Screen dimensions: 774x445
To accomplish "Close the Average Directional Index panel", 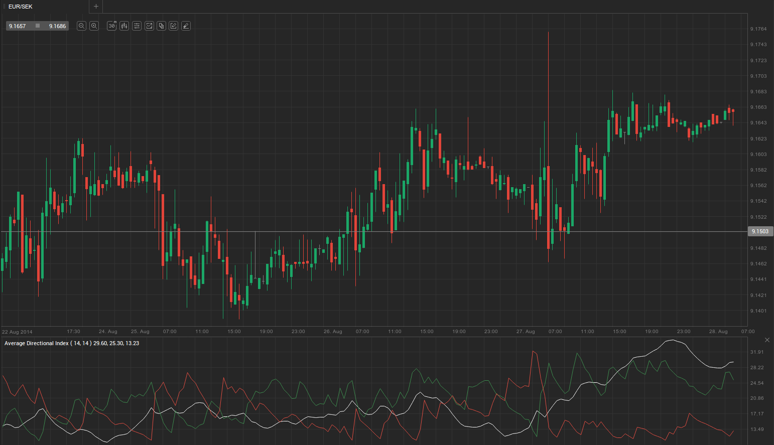I will click(x=767, y=340).
